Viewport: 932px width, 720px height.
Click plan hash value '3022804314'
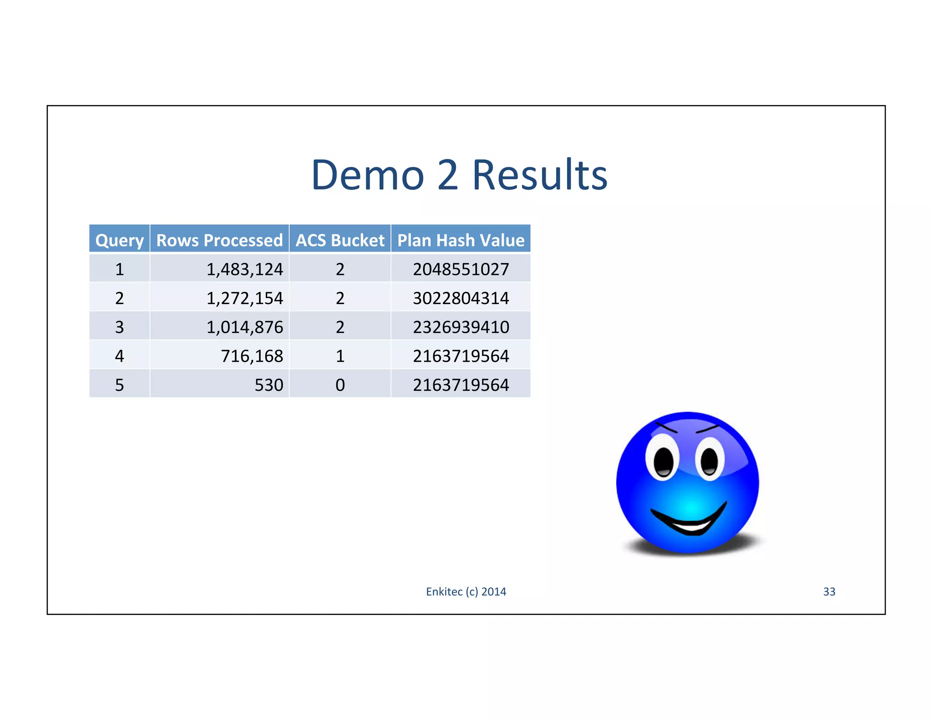(x=461, y=298)
